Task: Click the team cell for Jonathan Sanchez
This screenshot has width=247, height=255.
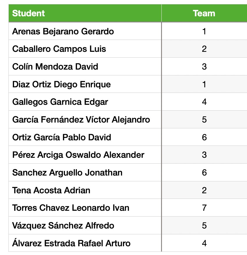Action: click(204, 173)
